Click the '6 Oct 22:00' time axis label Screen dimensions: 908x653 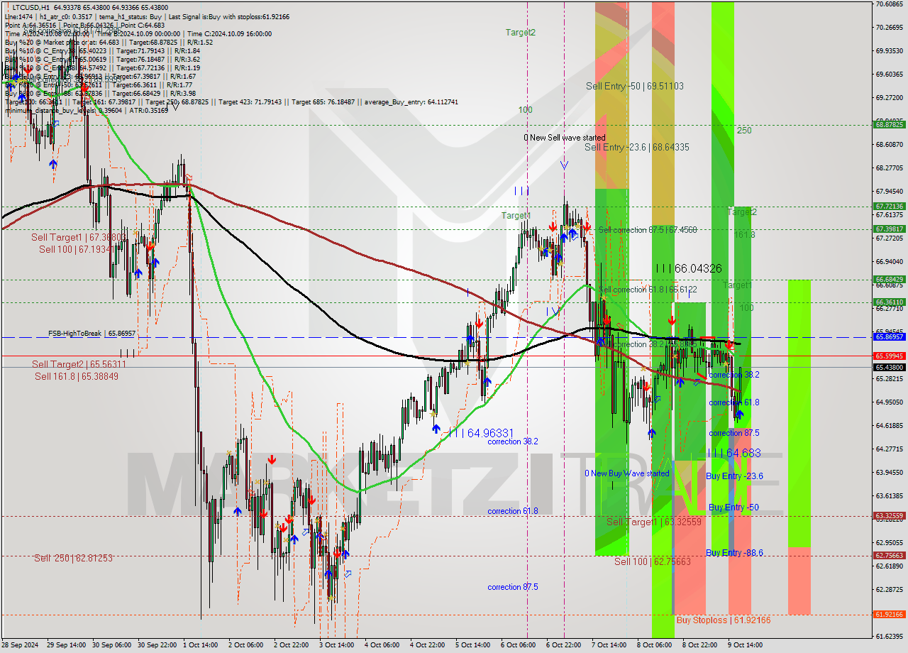click(x=563, y=645)
